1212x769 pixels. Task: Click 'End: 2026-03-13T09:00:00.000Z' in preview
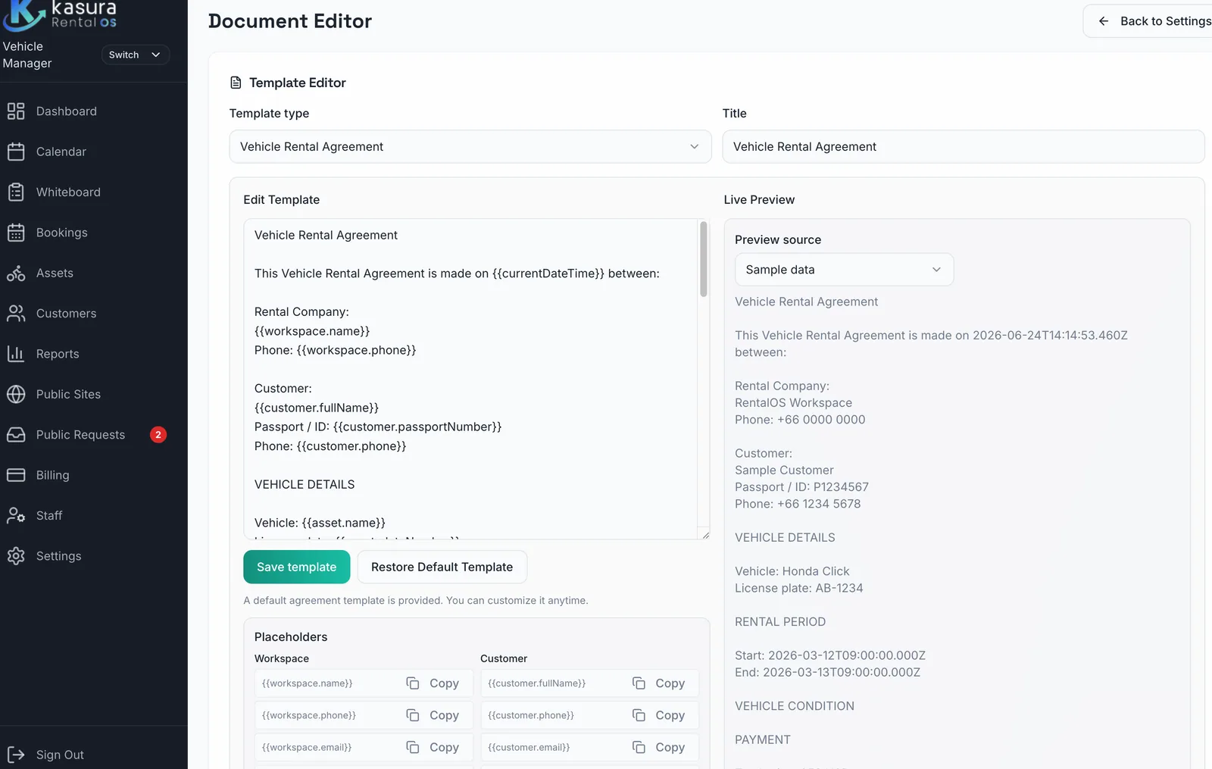827,672
